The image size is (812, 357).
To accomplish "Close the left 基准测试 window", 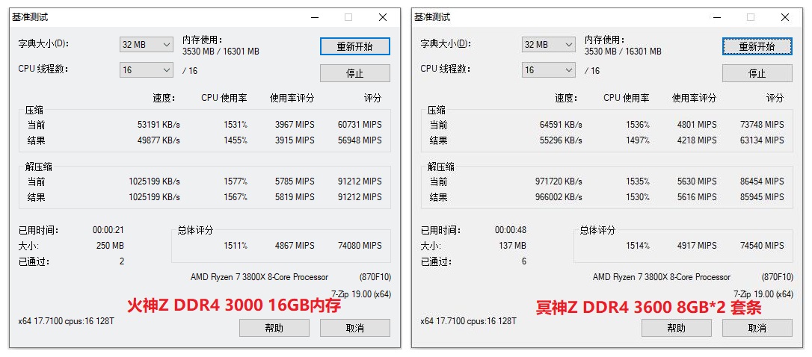I will click(x=383, y=17).
